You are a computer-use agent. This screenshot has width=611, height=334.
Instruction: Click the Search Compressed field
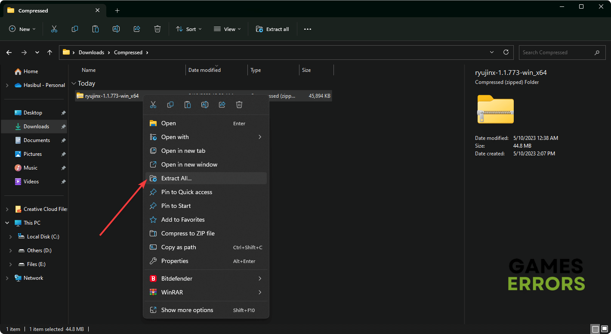pos(555,53)
